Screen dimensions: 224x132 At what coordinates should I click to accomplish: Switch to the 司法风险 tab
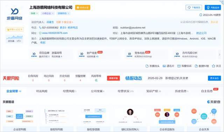pos(42,91)
